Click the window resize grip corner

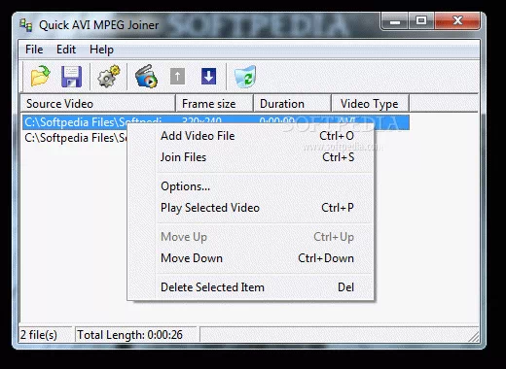tap(474, 337)
